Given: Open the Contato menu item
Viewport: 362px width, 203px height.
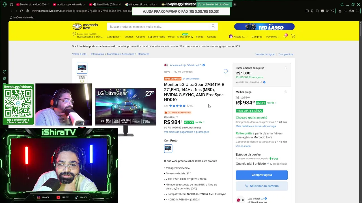Looking at the screenshot, I should point(212,37).
